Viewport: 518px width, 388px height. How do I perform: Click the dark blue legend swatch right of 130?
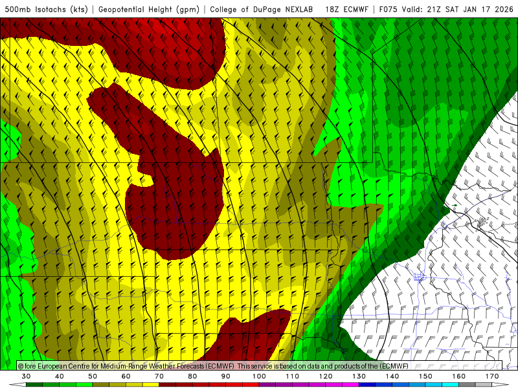367,385
